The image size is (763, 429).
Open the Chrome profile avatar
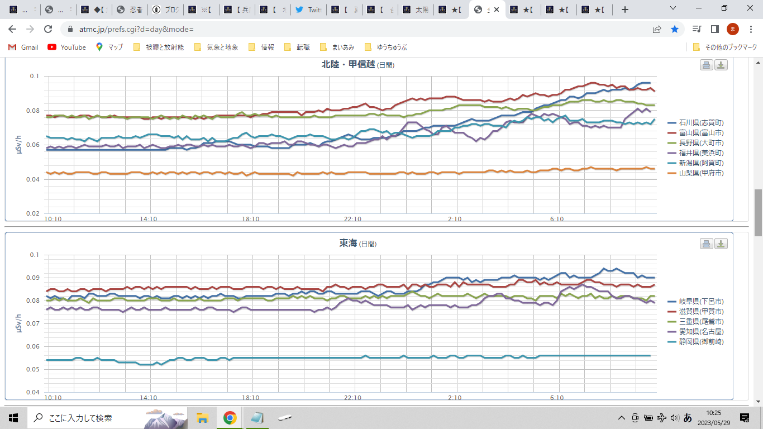click(732, 29)
